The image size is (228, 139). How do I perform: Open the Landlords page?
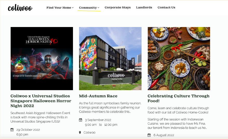click(x=144, y=8)
